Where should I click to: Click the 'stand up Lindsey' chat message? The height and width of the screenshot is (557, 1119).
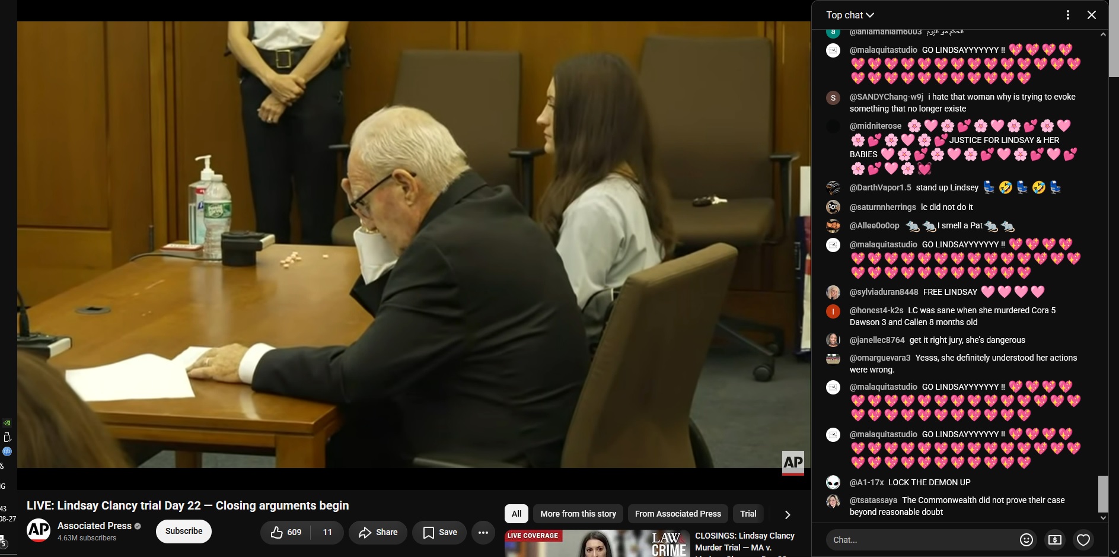point(947,187)
